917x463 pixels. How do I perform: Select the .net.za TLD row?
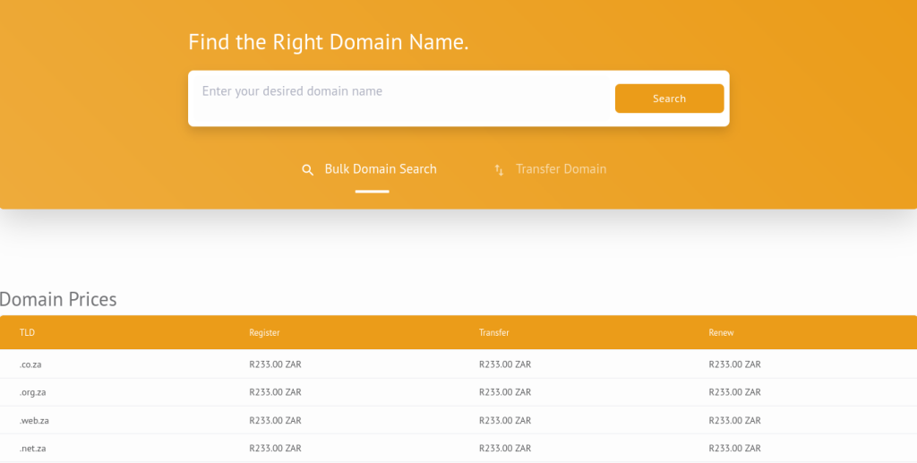(x=458, y=449)
